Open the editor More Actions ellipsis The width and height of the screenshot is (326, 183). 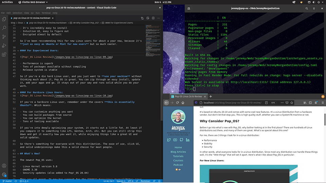(159, 18)
